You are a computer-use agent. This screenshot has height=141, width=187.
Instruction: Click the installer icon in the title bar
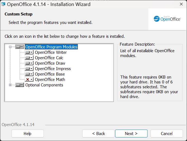(3, 4)
